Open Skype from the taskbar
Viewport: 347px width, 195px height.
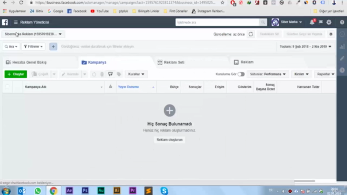[164, 191]
